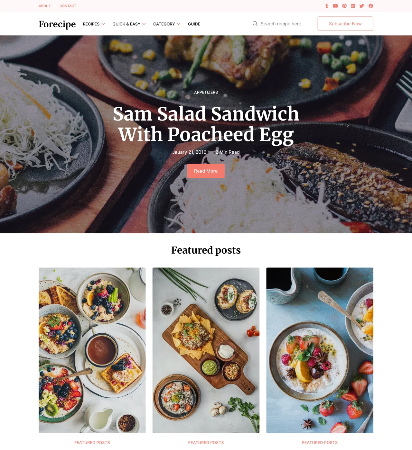Open the LinkedIn social icon
Image resolution: width=412 pixels, height=450 pixels.
(x=353, y=6)
